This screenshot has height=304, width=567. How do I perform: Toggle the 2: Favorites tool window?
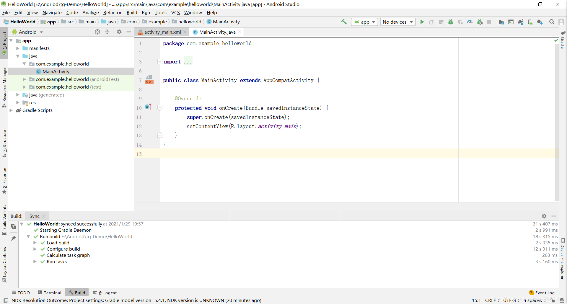click(x=4, y=181)
